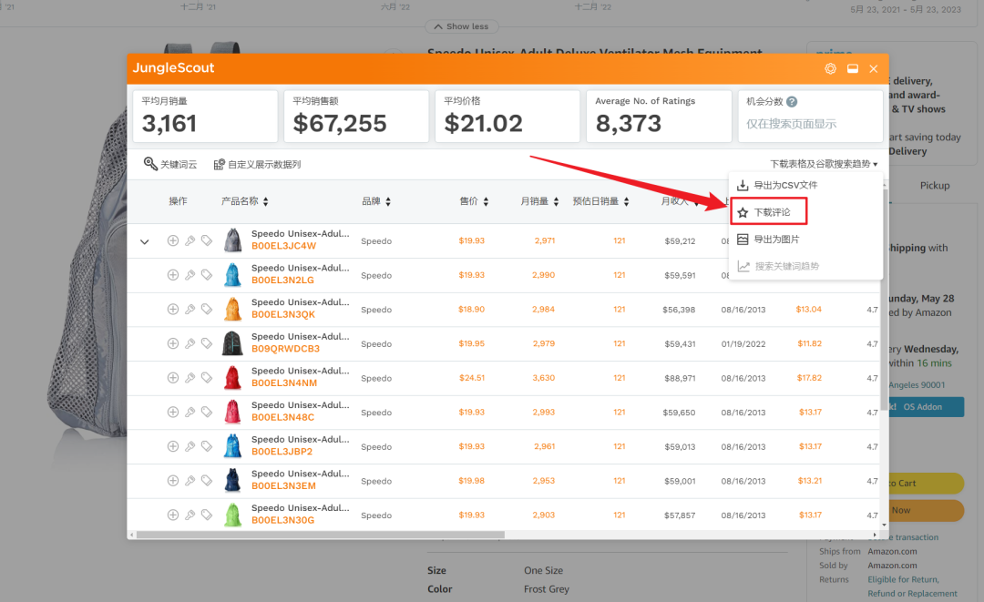
Task: Click the image export icon in the menu
Action: [x=743, y=239]
